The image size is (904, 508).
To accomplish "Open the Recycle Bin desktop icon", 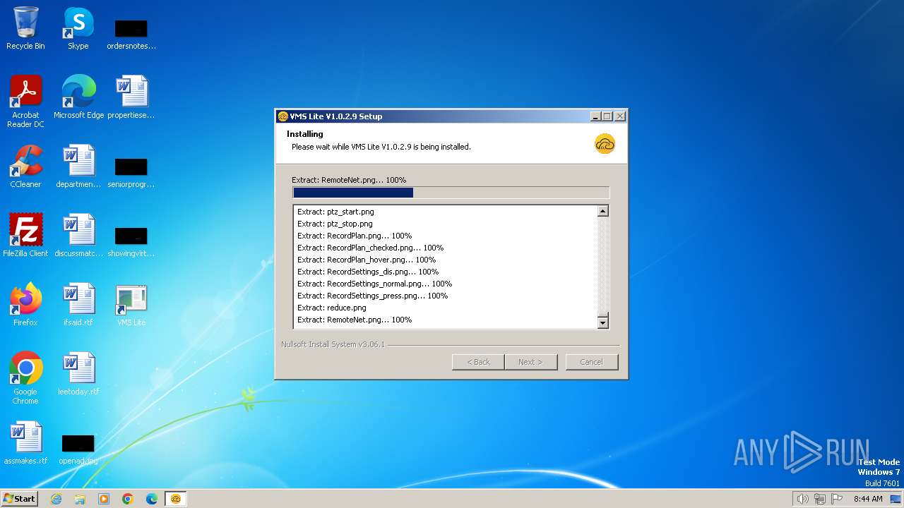I will click(25, 28).
